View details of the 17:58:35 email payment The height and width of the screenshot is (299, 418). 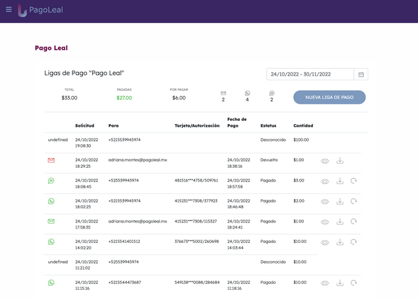(325, 222)
